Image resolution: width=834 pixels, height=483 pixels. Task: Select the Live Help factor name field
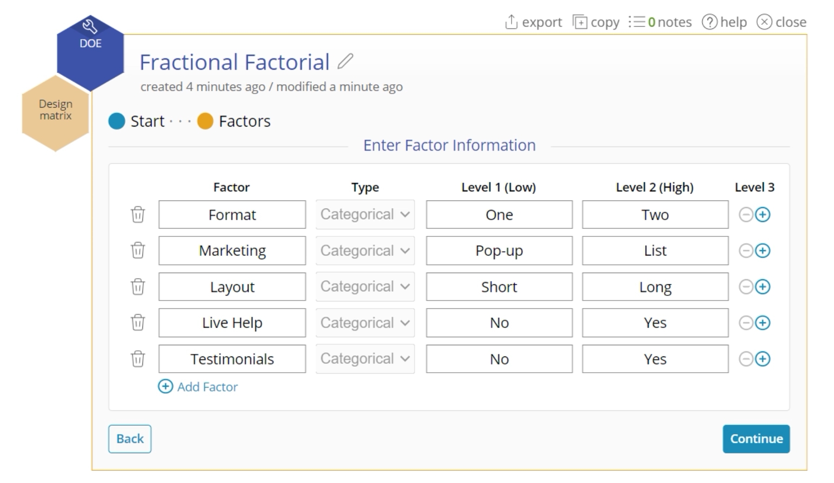232,322
